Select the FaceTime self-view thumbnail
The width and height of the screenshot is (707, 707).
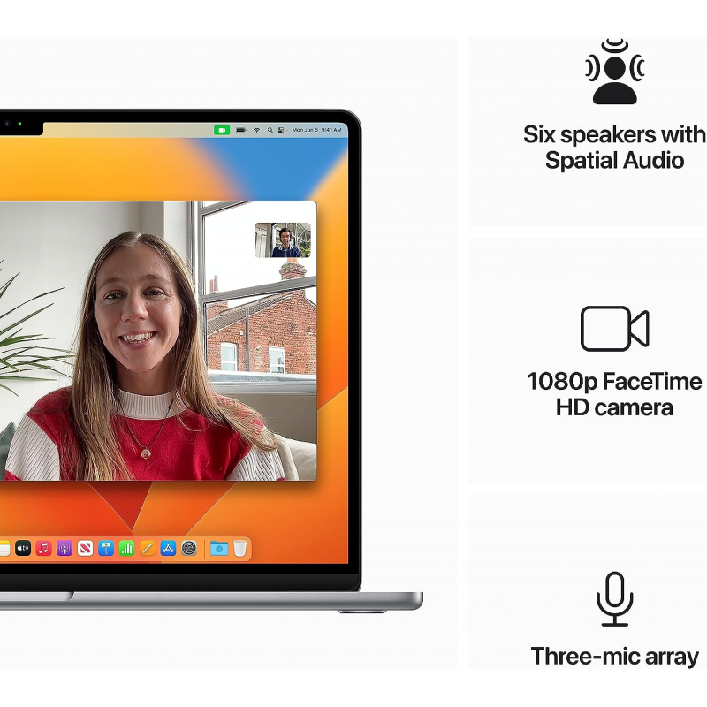point(283,239)
